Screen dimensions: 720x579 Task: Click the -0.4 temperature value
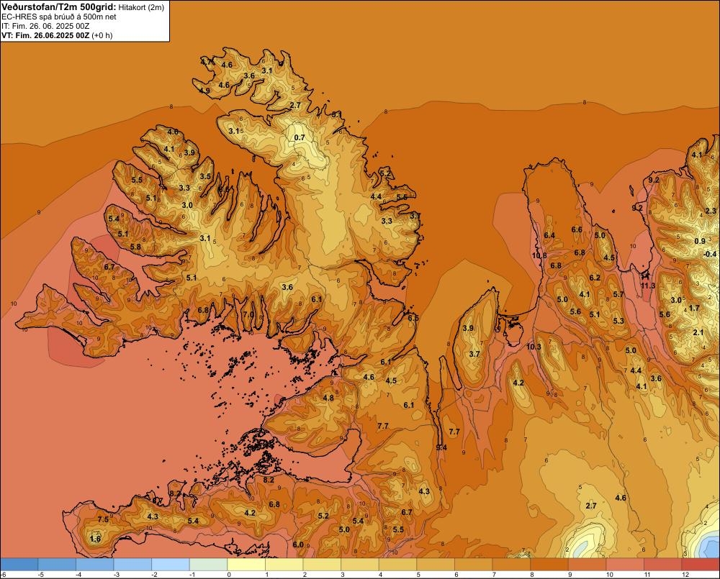pos(710,254)
